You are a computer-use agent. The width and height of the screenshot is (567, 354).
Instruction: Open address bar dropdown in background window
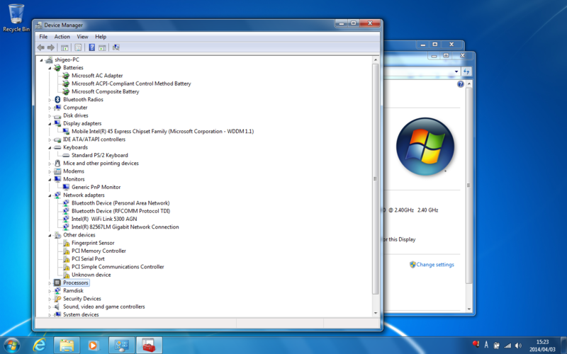pos(456,72)
